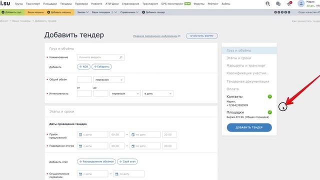Jump to Квалификация участников in the sidebar
The width and height of the screenshot is (320, 180).
coord(247,73)
